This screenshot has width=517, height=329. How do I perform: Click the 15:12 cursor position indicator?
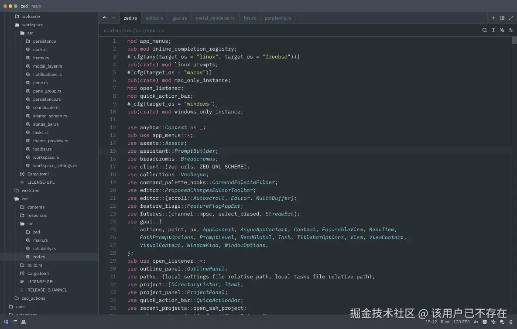(x=431, y=322)
